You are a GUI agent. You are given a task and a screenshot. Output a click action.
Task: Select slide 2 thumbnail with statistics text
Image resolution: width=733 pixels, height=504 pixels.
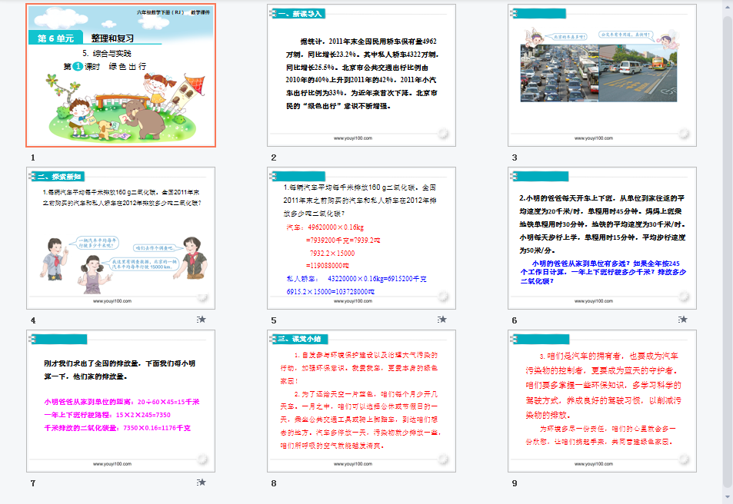362,75
